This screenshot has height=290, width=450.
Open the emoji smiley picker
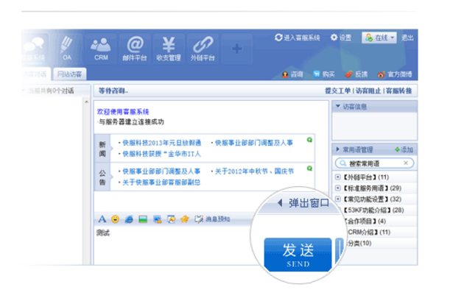tap(115, 219)
